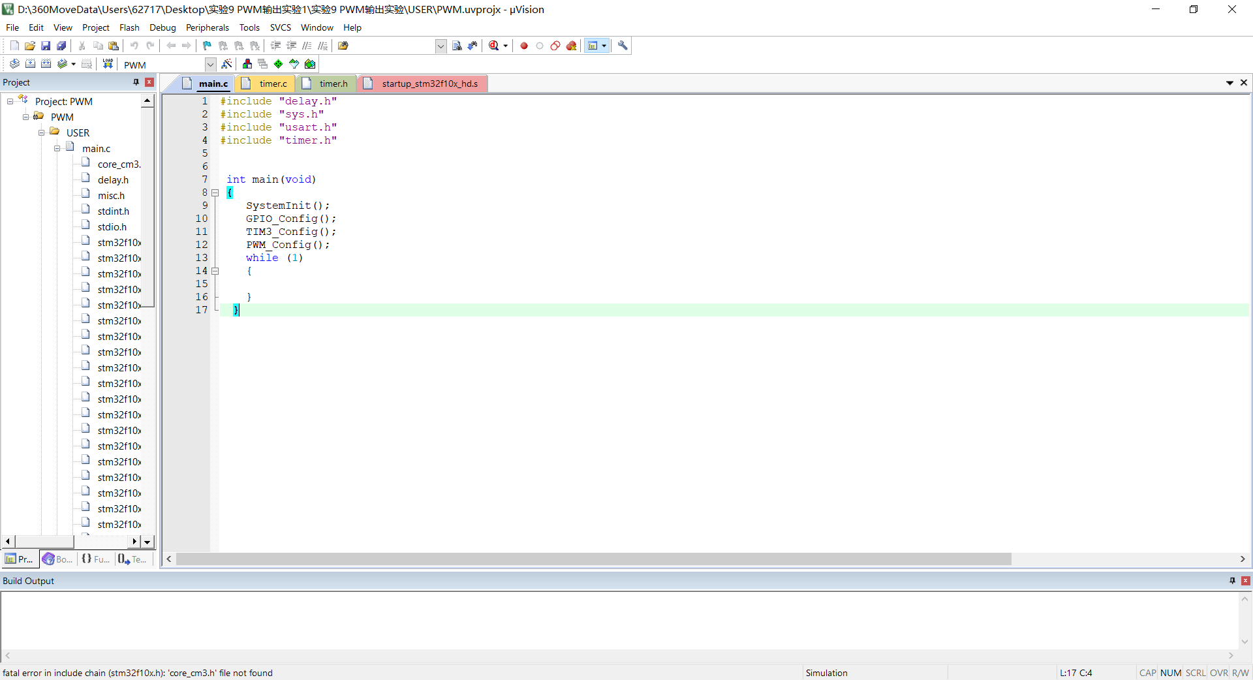Translate current file icon
The image size is (1253, 680).
pyautogui.click(x=14, y=64)
